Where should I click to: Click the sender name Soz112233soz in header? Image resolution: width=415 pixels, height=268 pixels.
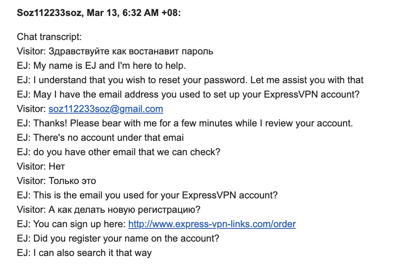pyautogui.click(x=48, y=12)
